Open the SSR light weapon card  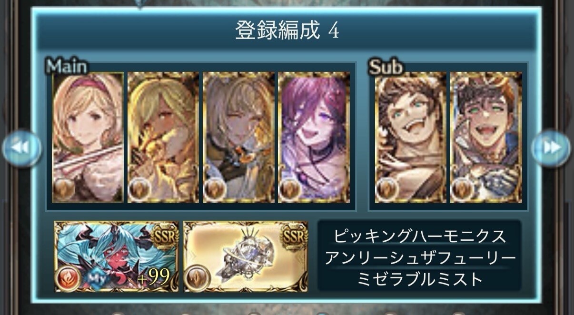(246, 256)
